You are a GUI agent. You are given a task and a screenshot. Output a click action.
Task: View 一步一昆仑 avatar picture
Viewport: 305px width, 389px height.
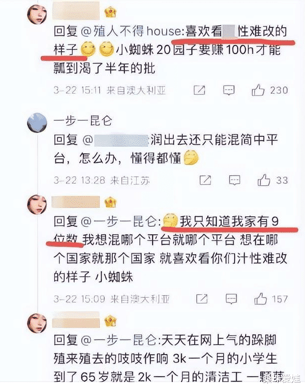(x=37, y=122)
